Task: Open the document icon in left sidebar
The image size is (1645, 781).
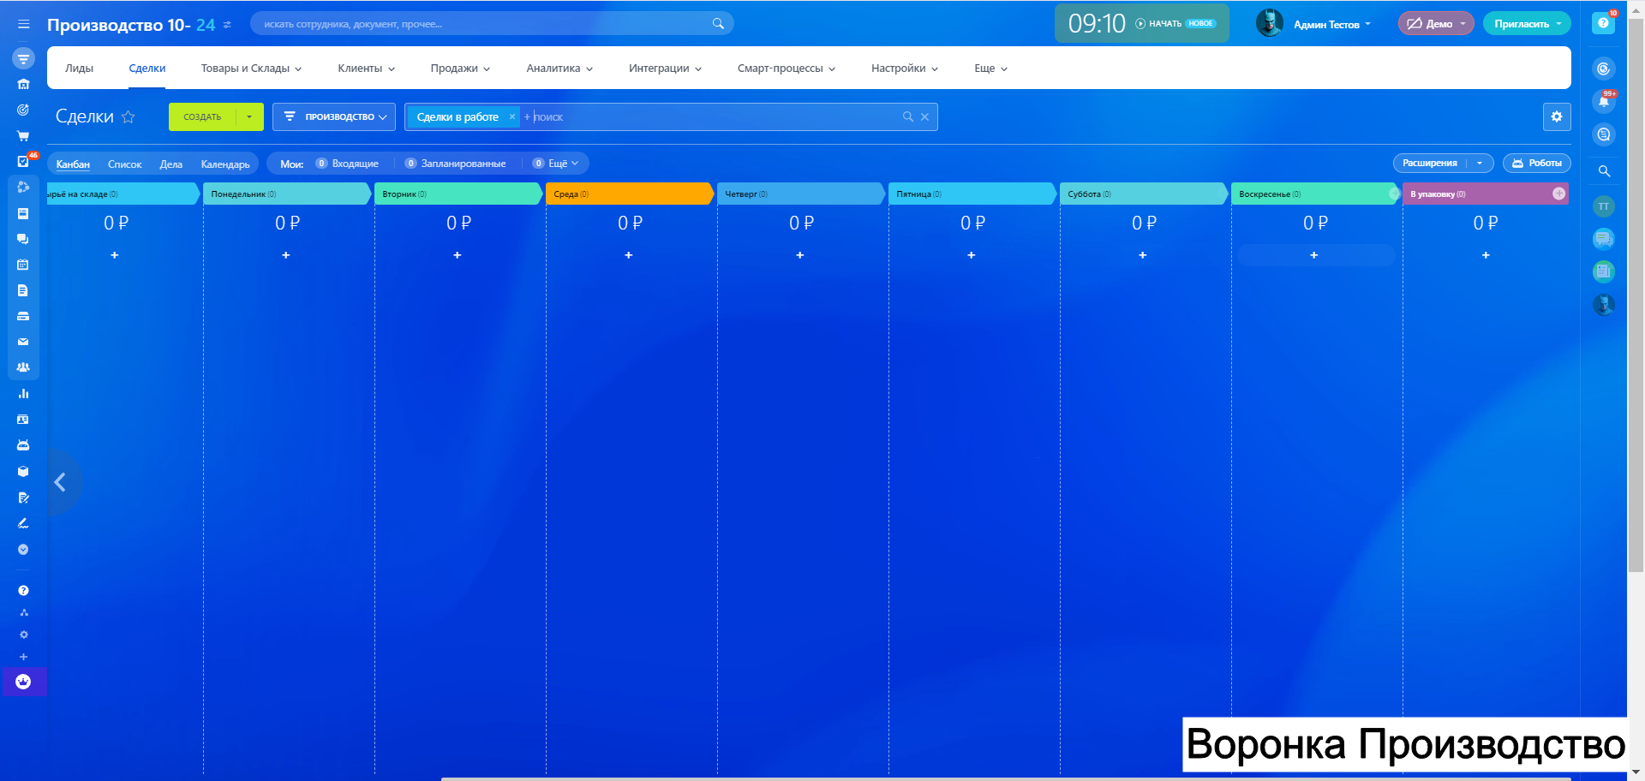Action: (23, 290)
